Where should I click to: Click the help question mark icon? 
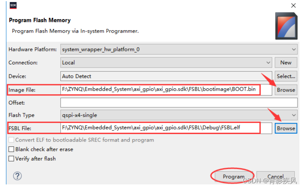17,176
